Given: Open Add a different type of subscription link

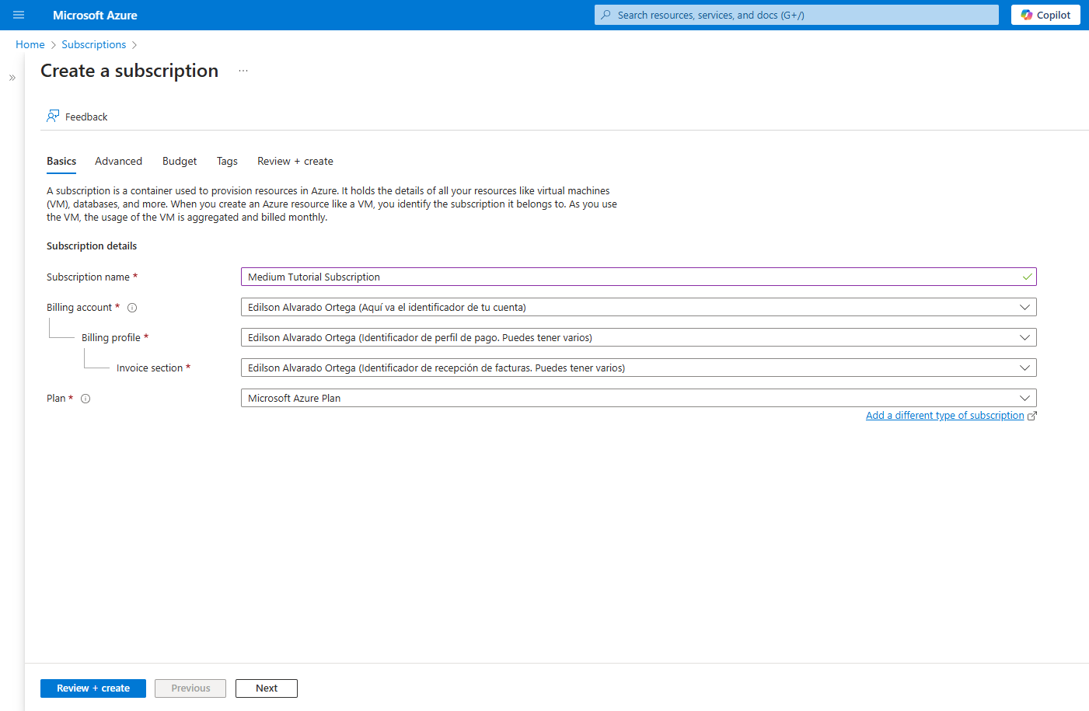Looking at the screenshot, I should click(x=945, y=416).
